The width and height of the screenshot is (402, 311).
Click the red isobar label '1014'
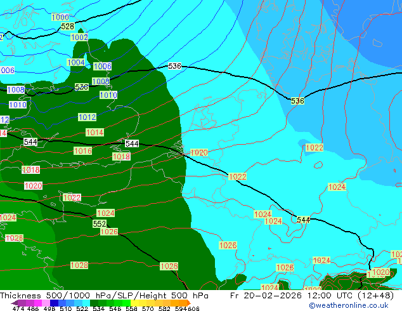pyautogui.click(x=95, y=133)
